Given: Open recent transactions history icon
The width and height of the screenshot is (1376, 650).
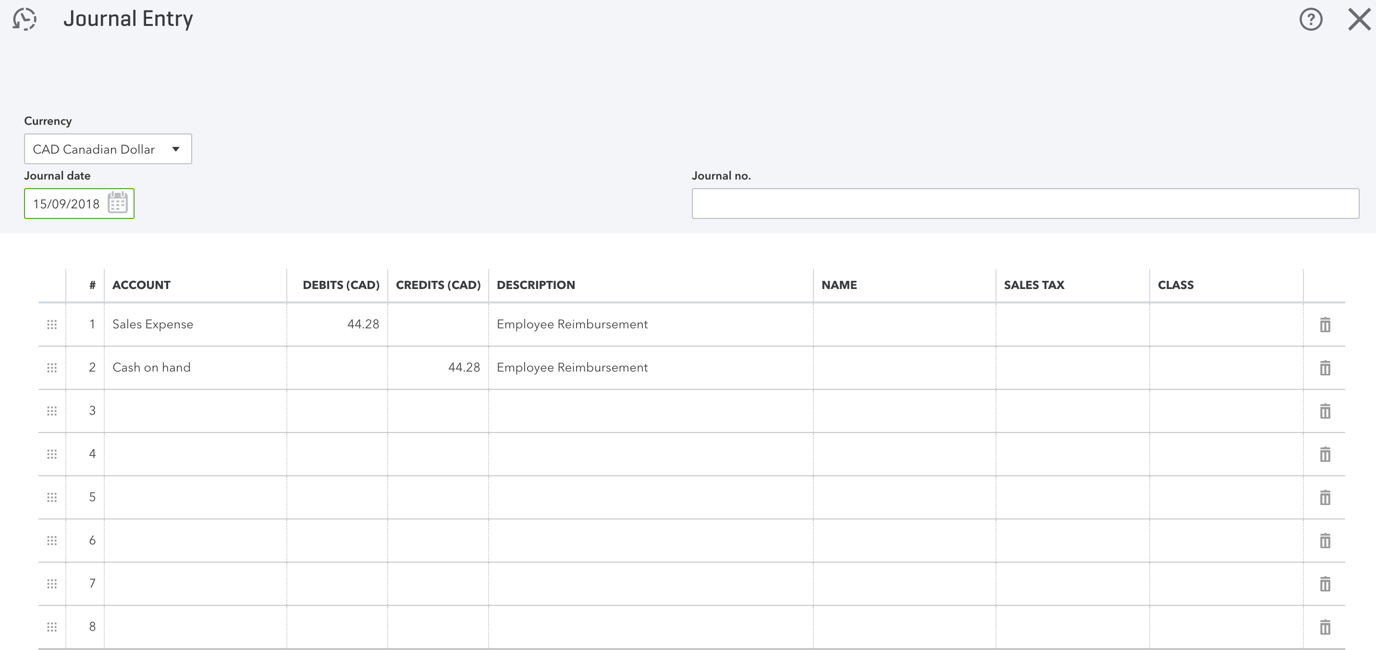Looking at the screenshot, I should (25, 19).
